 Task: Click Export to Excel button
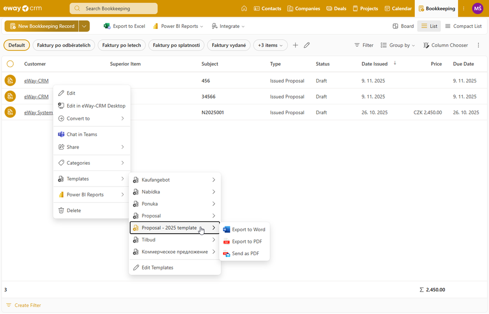(125, 26)
